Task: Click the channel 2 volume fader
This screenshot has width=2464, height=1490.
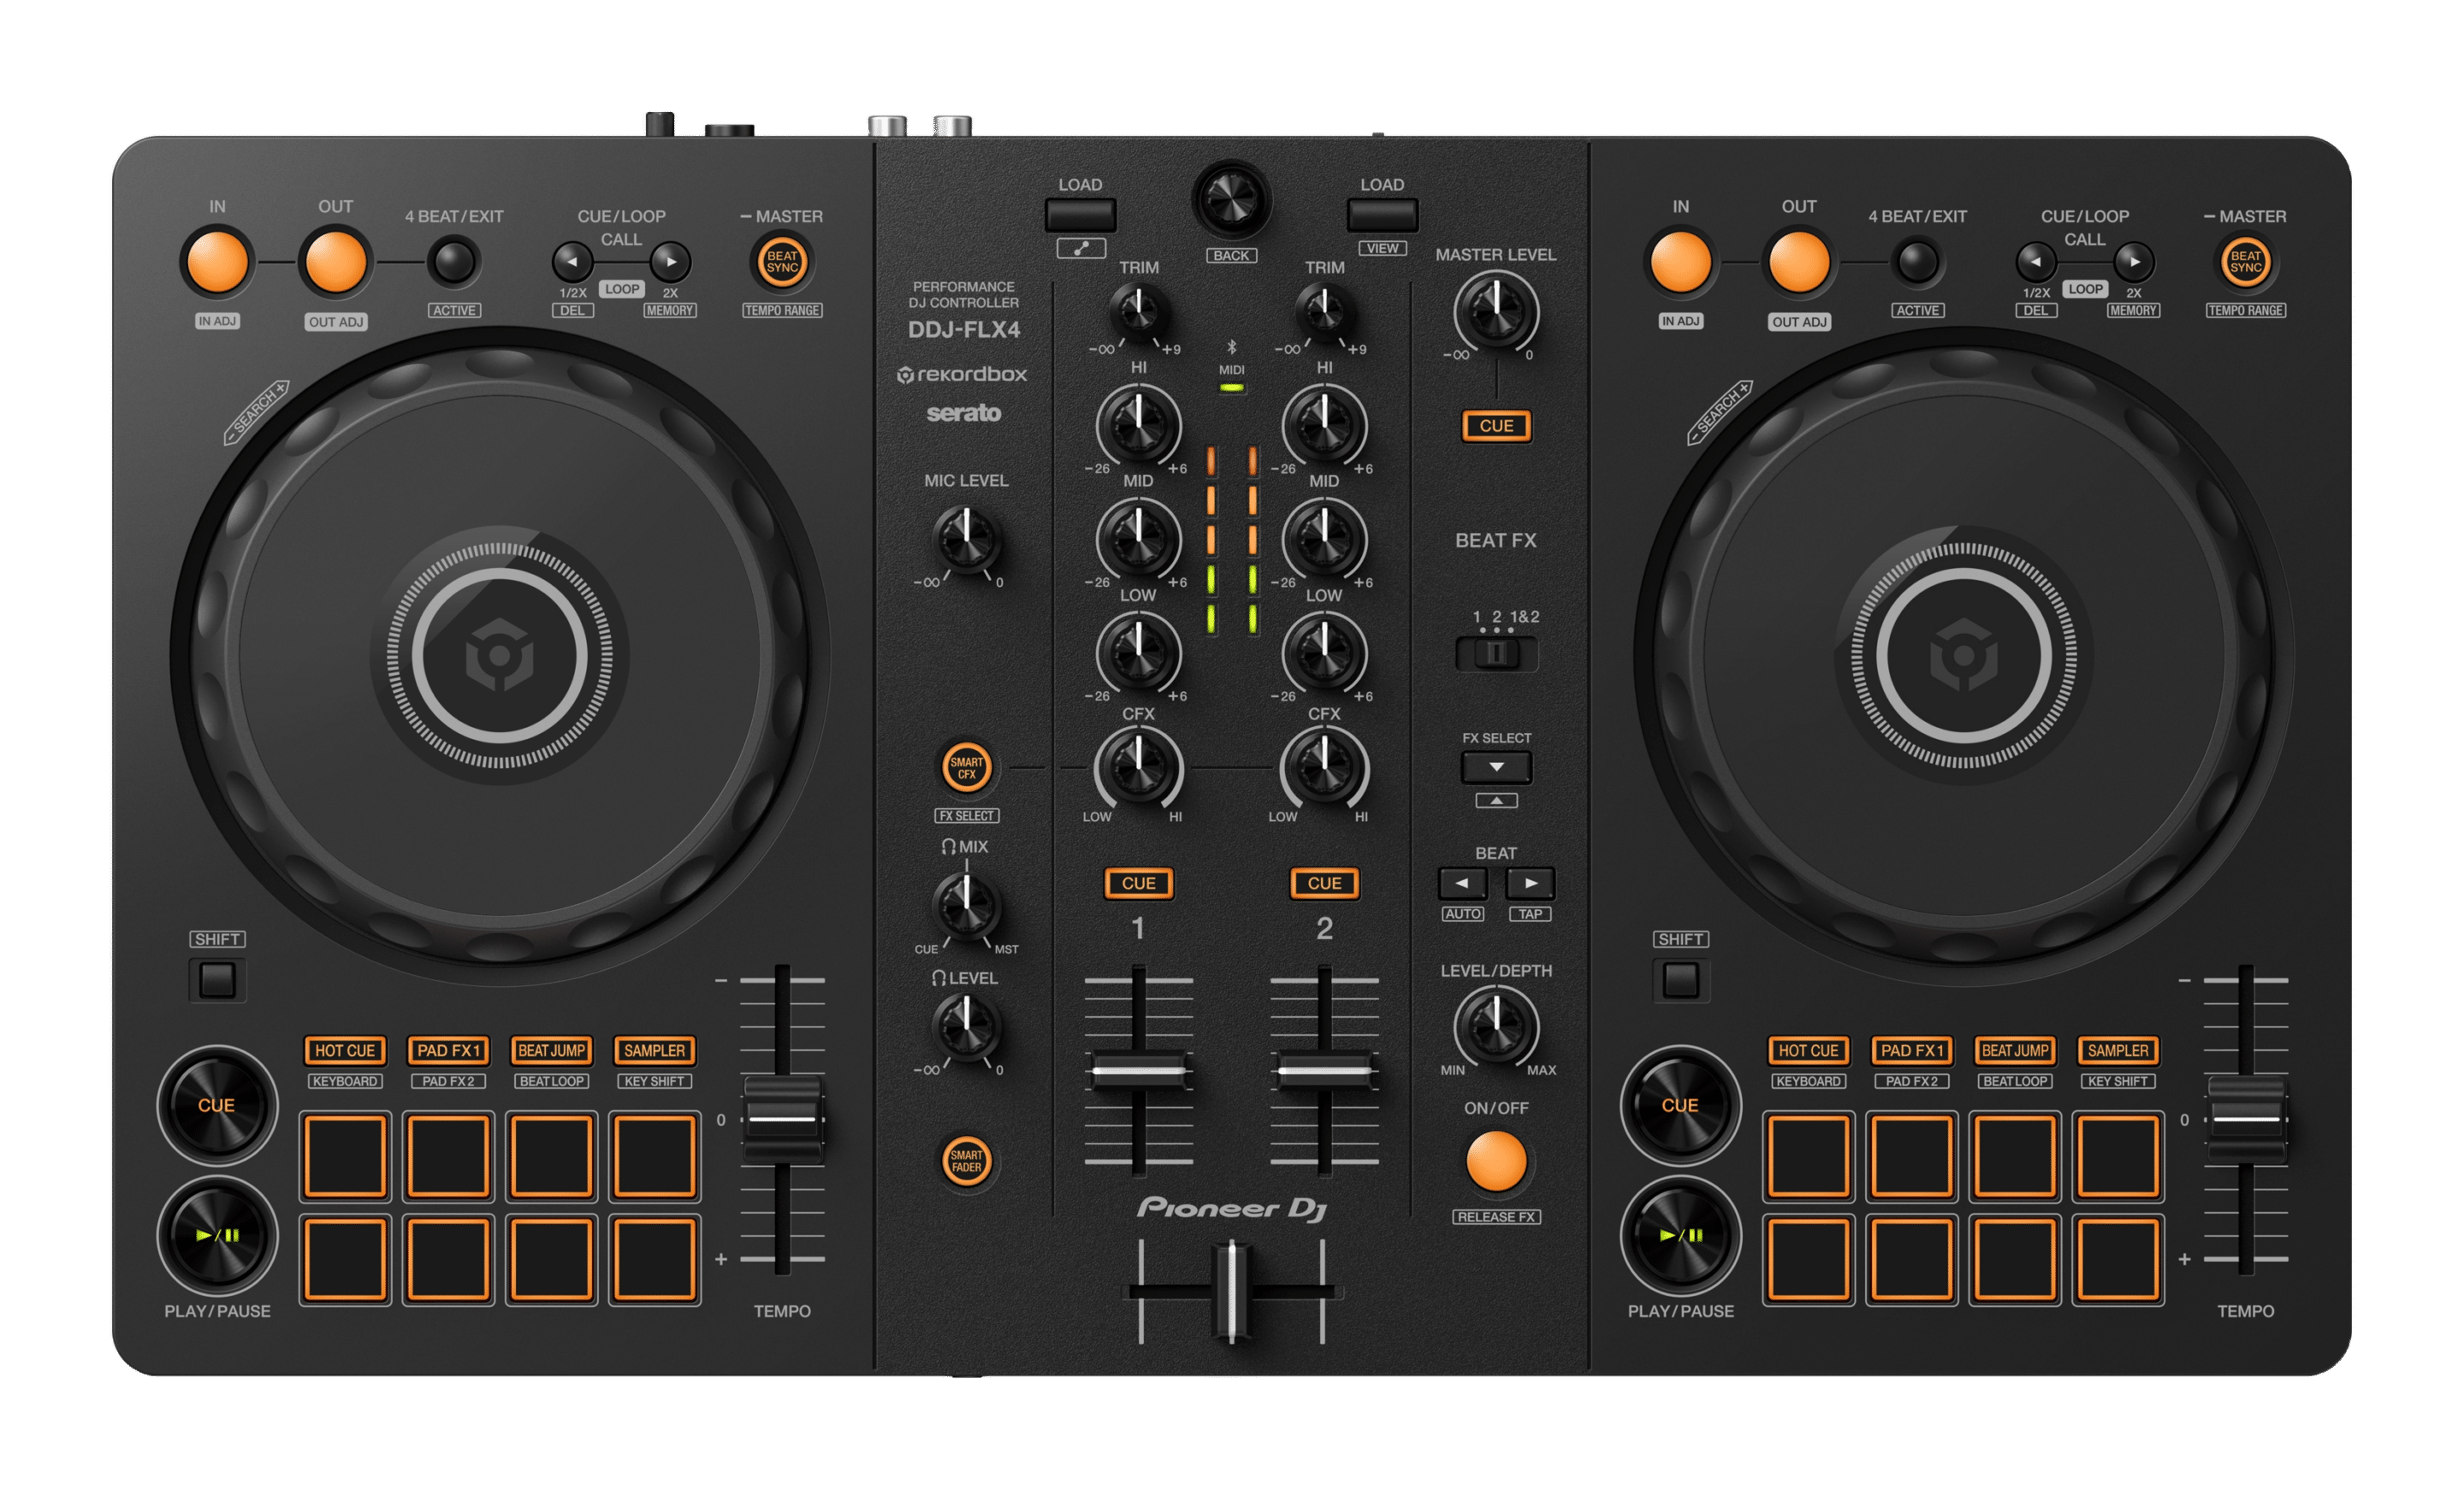Action: 1324,1070
